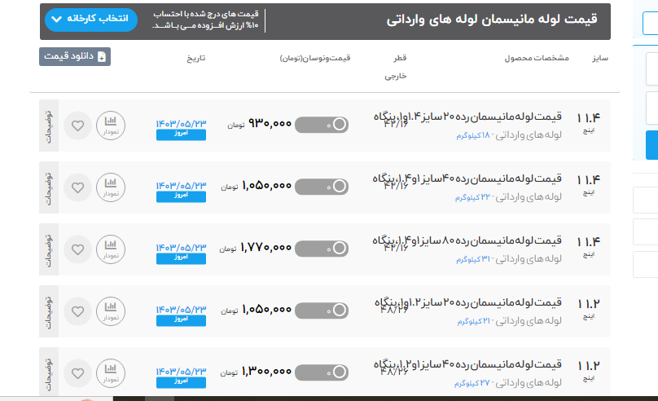Toggle the fluctuation pill beside 930,000 price
Viewport: 658px width, 401px height.
click(321, 125)
